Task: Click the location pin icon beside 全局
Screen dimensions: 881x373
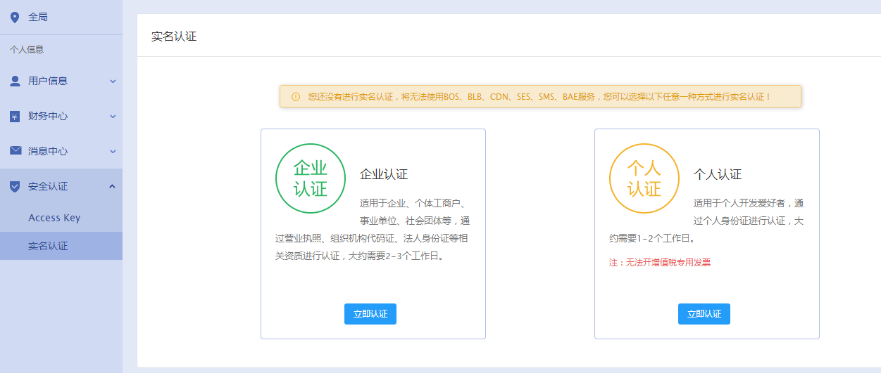Action: [x=15, y=18]
